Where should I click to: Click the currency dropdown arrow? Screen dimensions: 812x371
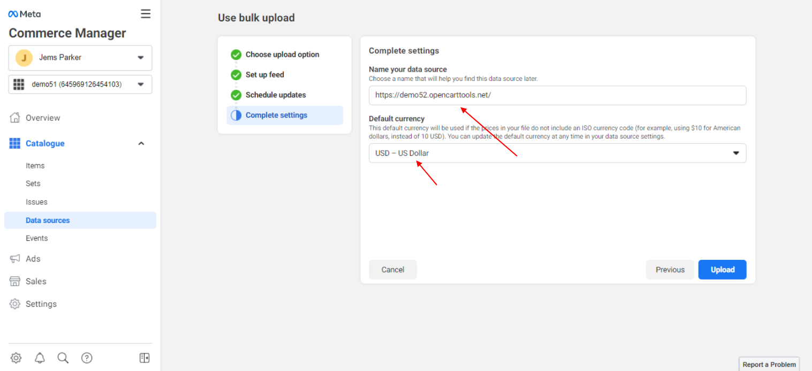click(736, 153)
